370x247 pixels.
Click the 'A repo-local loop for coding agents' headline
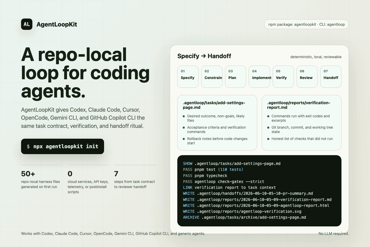point(85,73)
